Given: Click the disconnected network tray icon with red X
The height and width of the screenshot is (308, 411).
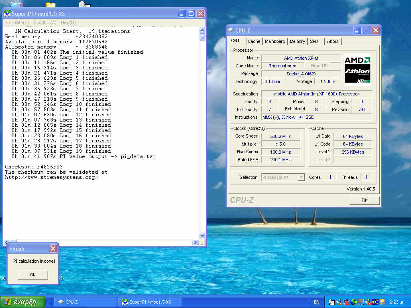Looking at the screenshot, I should tap(346, 302).
